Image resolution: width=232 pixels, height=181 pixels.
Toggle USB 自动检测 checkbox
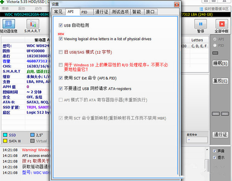pos(60,25)
